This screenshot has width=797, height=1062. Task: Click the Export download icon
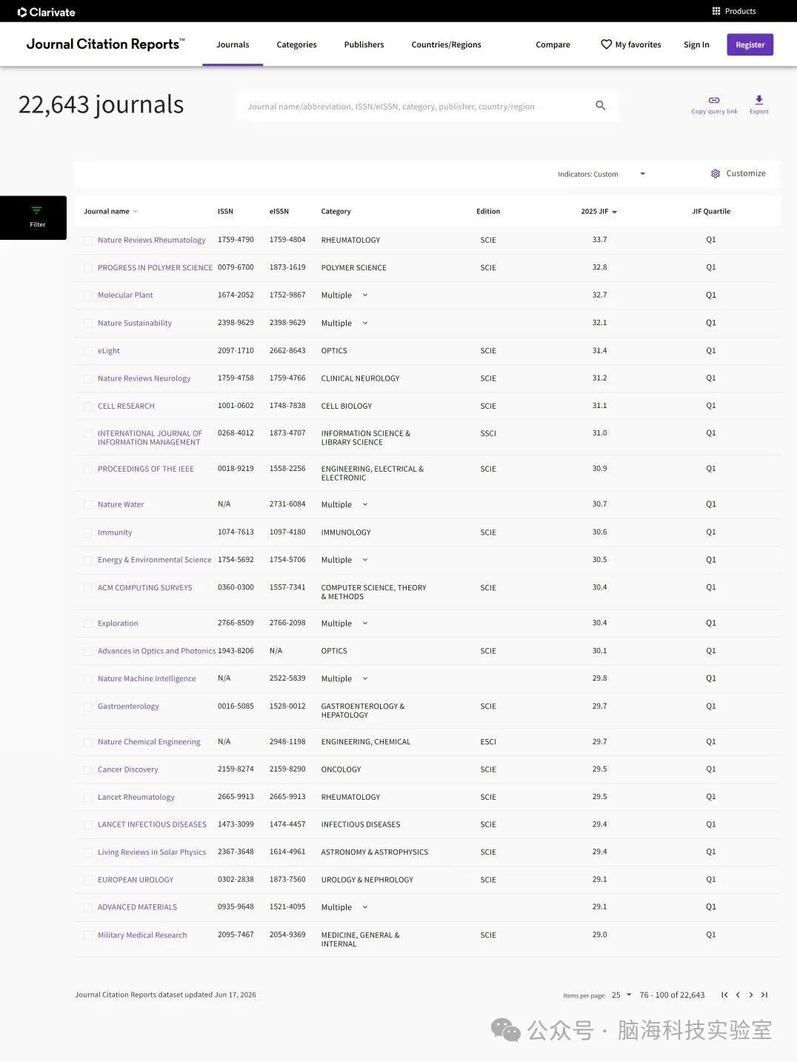click(x=759, y=100)
